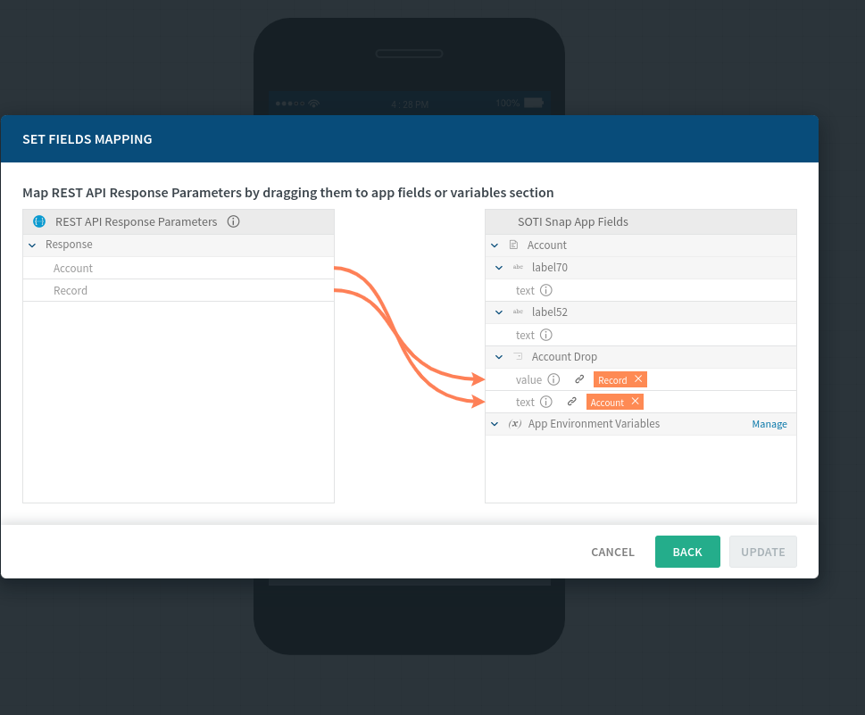Select the Record response parameter
The height and width of the screenshot is (715, 865).
pyautogui.click(x=71, y=290)
